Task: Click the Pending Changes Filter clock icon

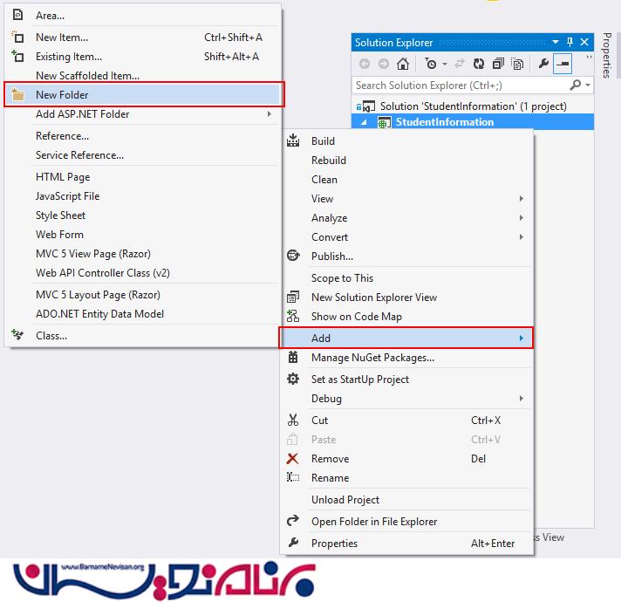Action: (x=431, y=64)
